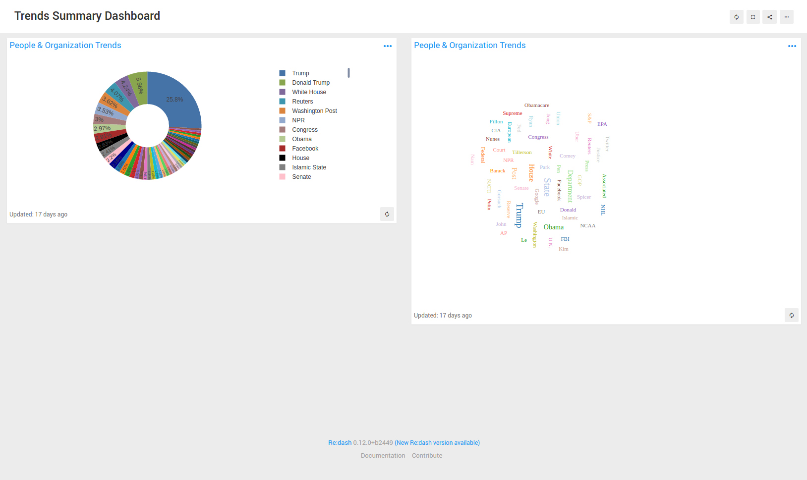Open the share dashboard icon
The height and width of the screenshot is (480, 807).
click(x=770, y=17)
